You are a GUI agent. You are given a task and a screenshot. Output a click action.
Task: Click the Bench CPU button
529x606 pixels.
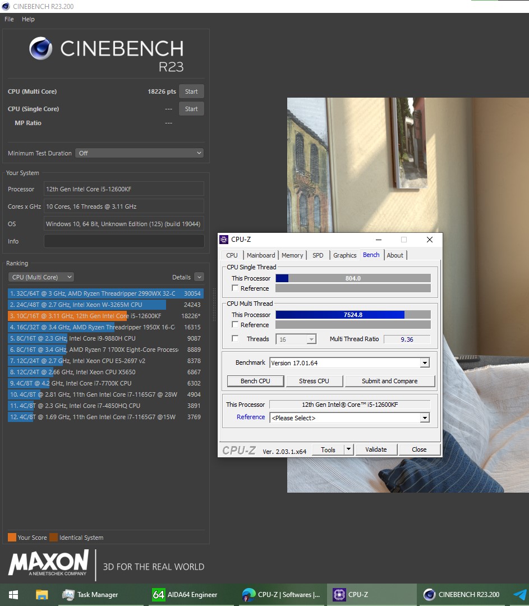click(255, 381)
